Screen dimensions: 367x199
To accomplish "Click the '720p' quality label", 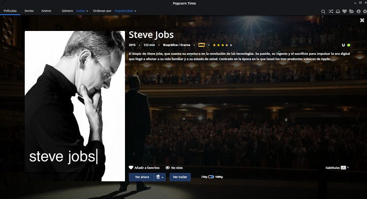I will click(x=204, y=177).
